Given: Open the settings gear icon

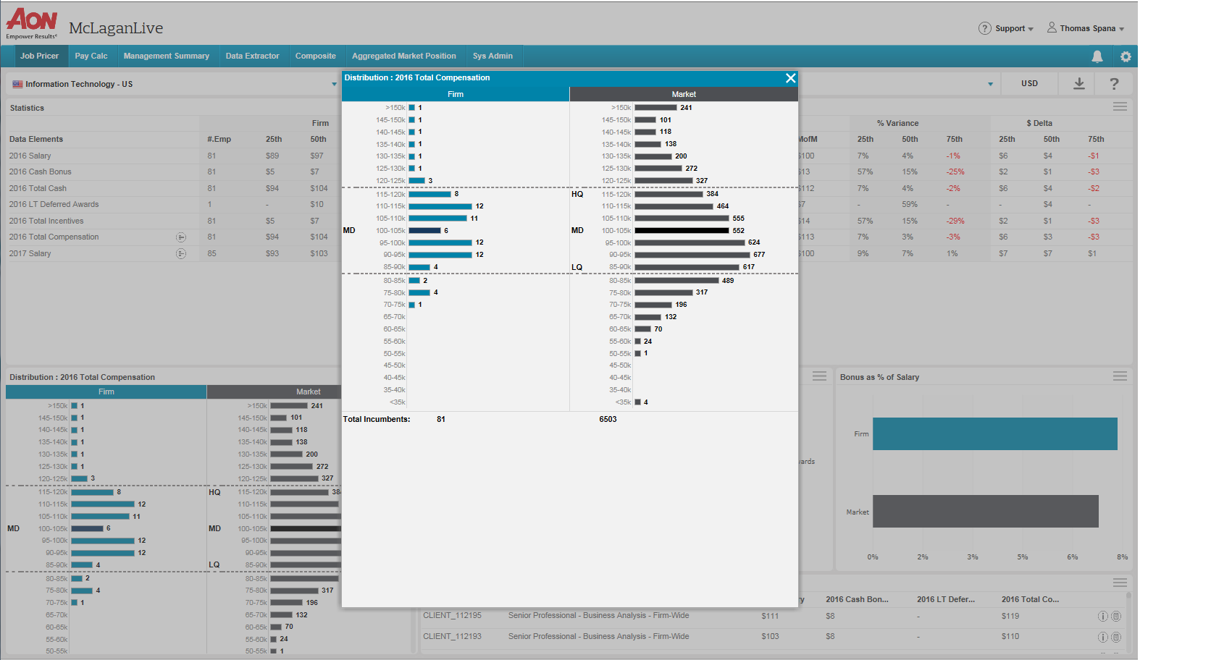Looking at the screenshot, I should [x=1126, y=56].
